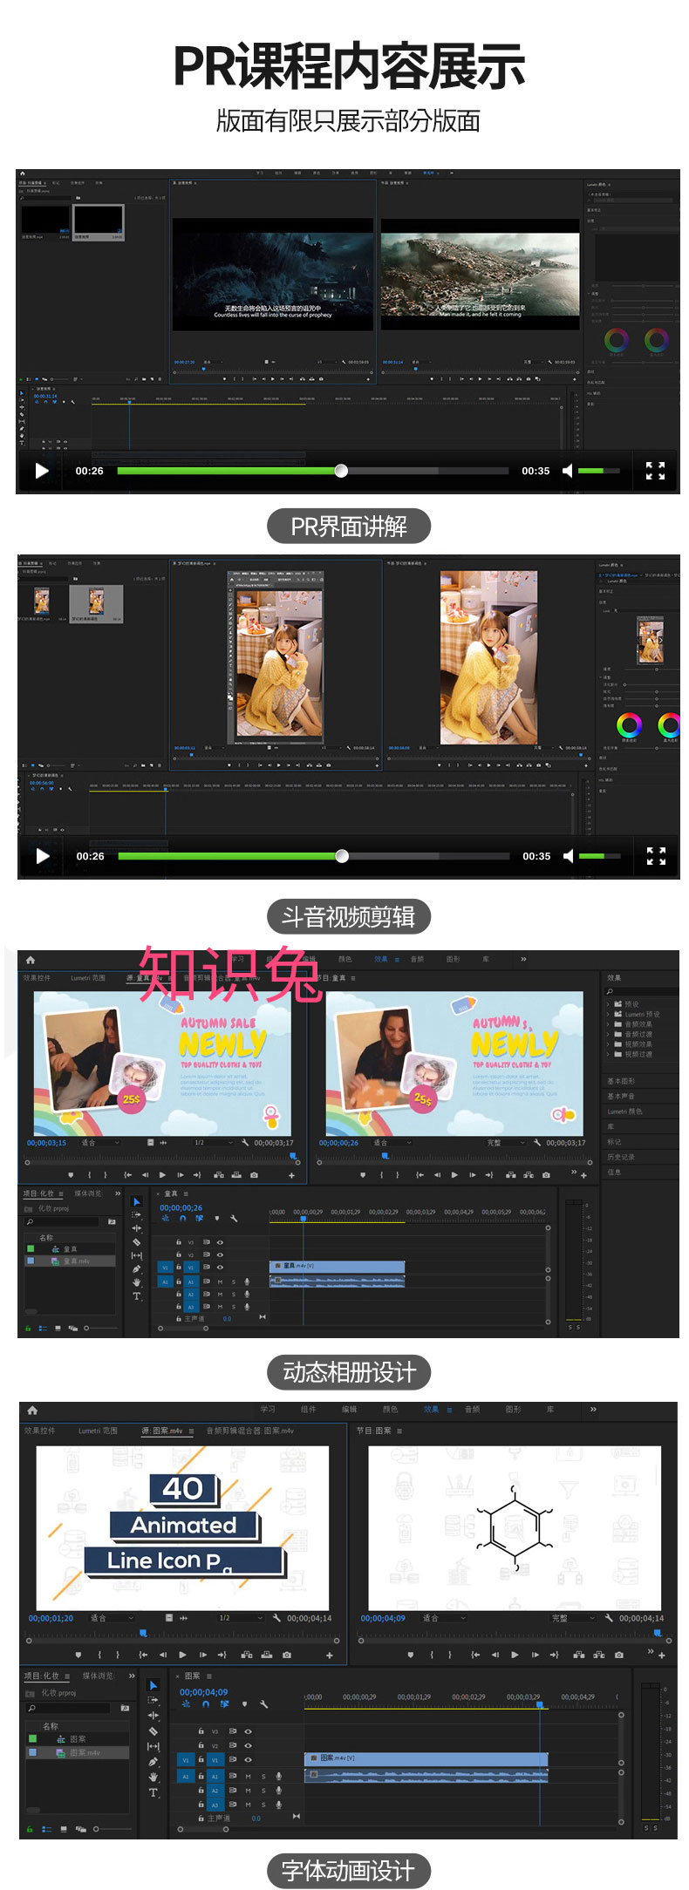Image resolution: width=689 pixels, height=1890 pixels.
Task: Mute track A1 in 童真 timeline
Action: point(220,1282)
